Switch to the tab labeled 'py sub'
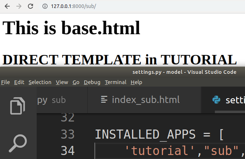245x159 pixels. pos(62,100)
